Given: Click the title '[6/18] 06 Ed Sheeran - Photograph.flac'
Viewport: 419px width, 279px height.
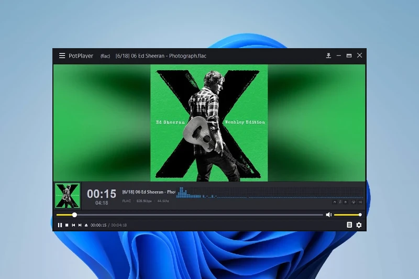Looking at the screenshot, I should (x=161, y=56).
